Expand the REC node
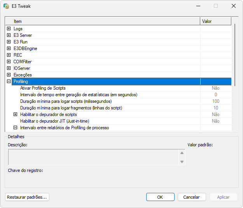 click(9, 55)
